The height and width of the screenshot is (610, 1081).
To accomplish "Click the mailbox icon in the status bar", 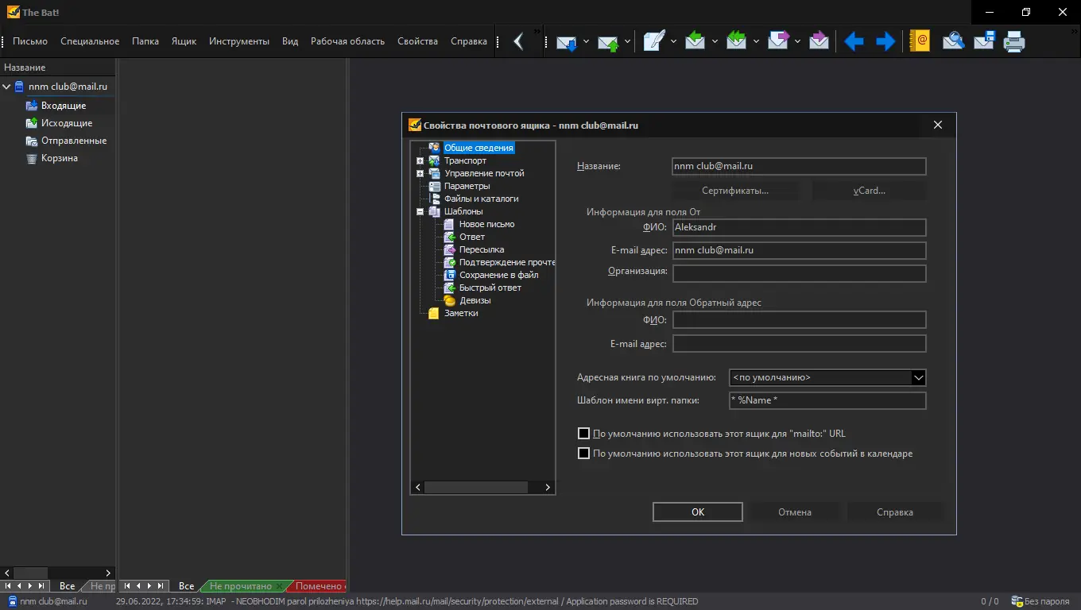I will coord(12,601).
